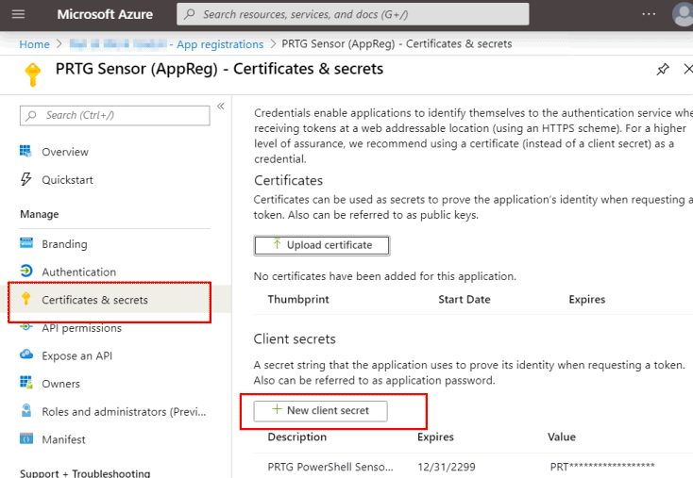Click the Expose an API cloud icon
The height and width of the screenshot is (478, 693).
(x=26, y=354)
